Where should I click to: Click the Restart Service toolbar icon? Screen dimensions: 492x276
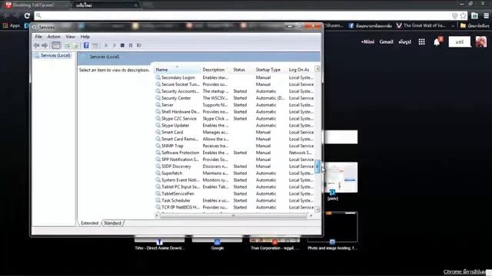click(139, 45)
